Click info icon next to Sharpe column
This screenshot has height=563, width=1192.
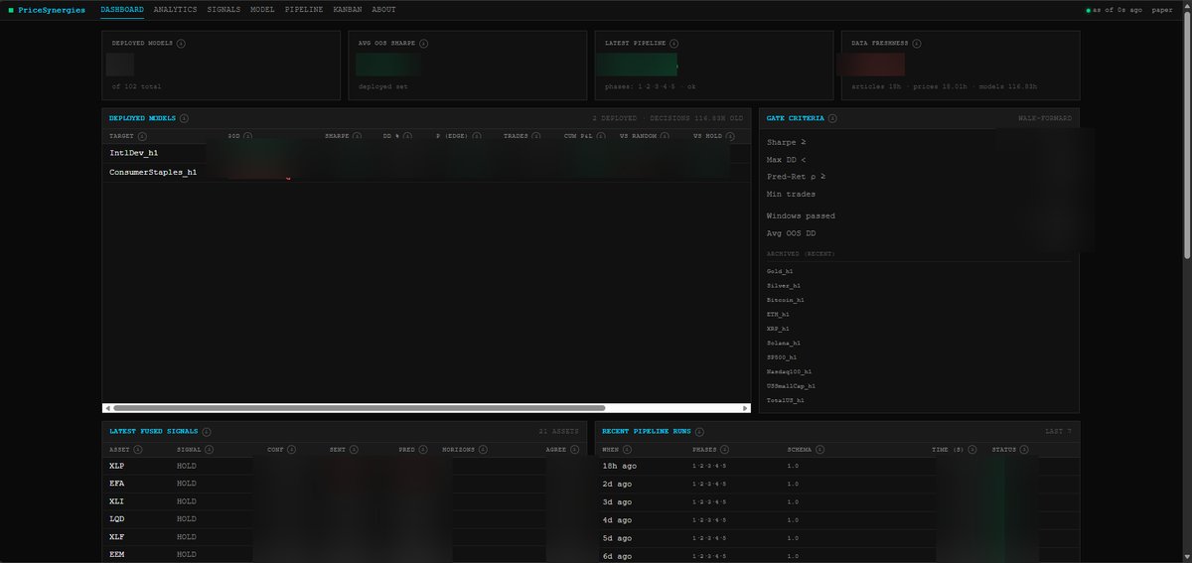(358, 136)
